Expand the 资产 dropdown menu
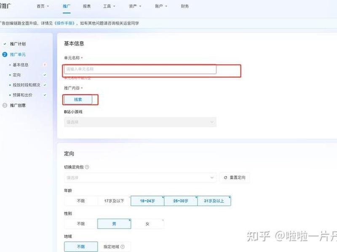The width and height of the screenshot is (337, 252). 135,6
